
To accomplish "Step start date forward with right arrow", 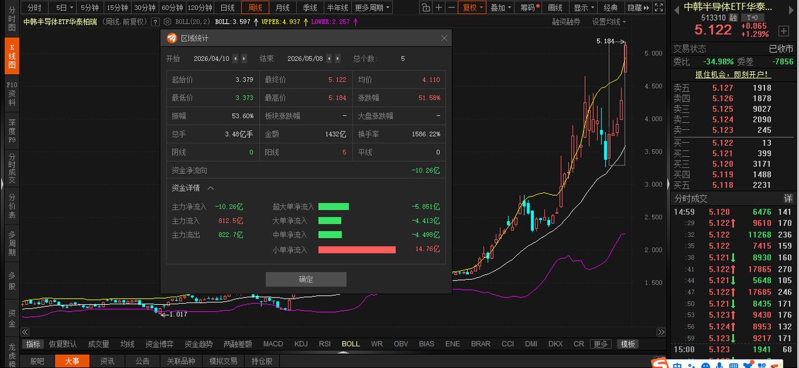I will [x=244, y=58].
